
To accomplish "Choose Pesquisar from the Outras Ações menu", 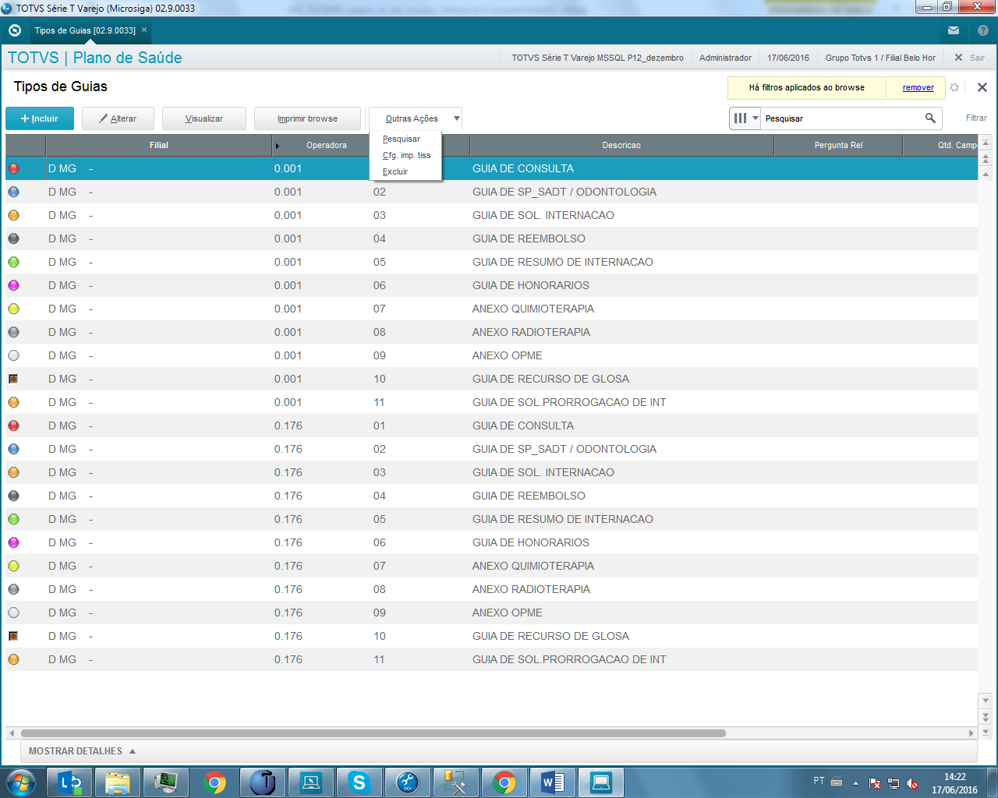I will [x=402, y=139].
